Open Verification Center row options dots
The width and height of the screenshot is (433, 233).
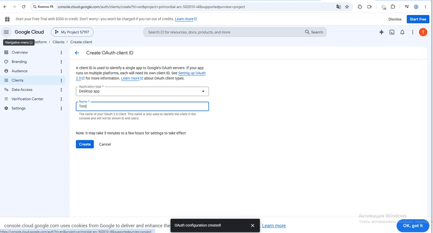click(x=61, y=99)
